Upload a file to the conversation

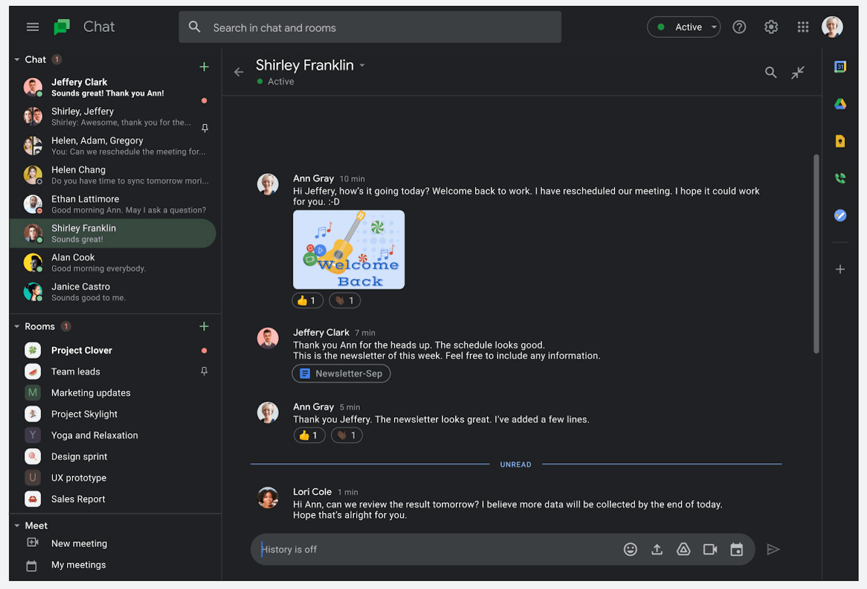tap(657, 549)
